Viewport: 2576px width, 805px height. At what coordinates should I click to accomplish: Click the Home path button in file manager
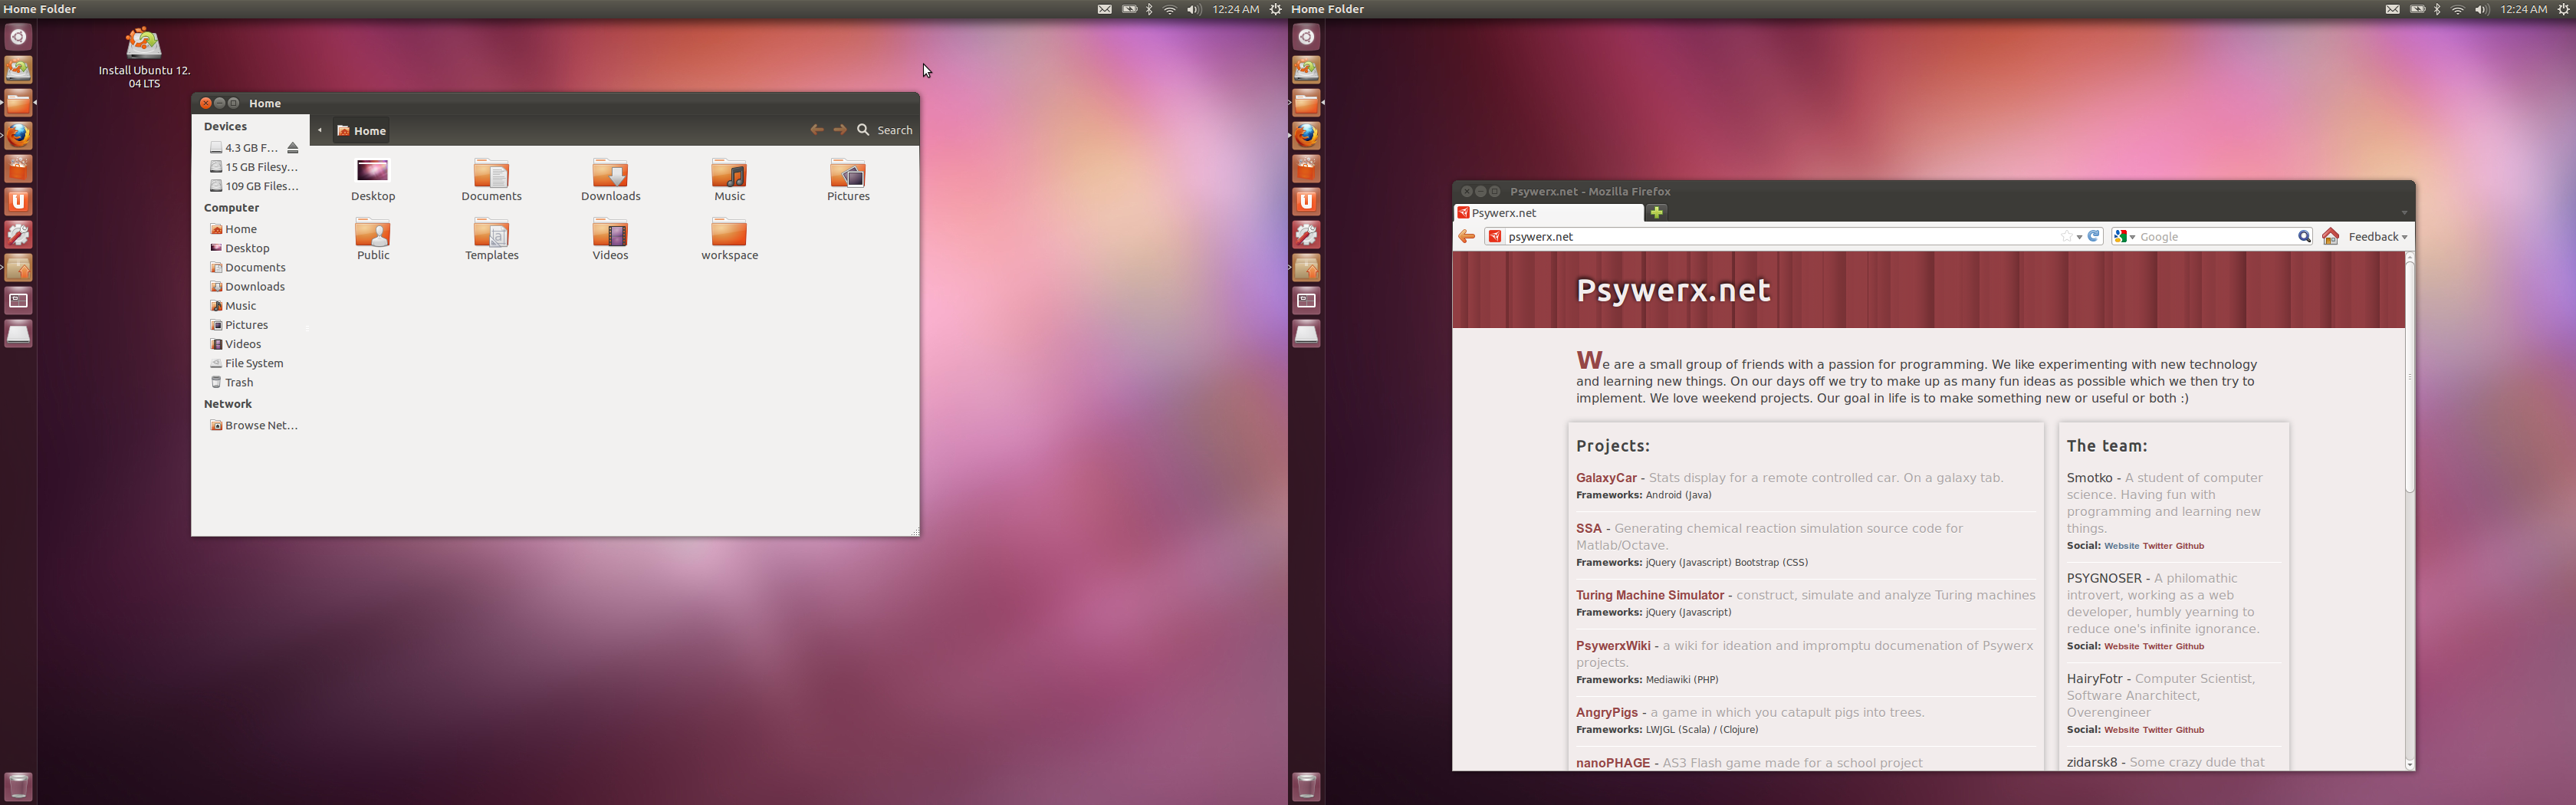pos(362,131)
